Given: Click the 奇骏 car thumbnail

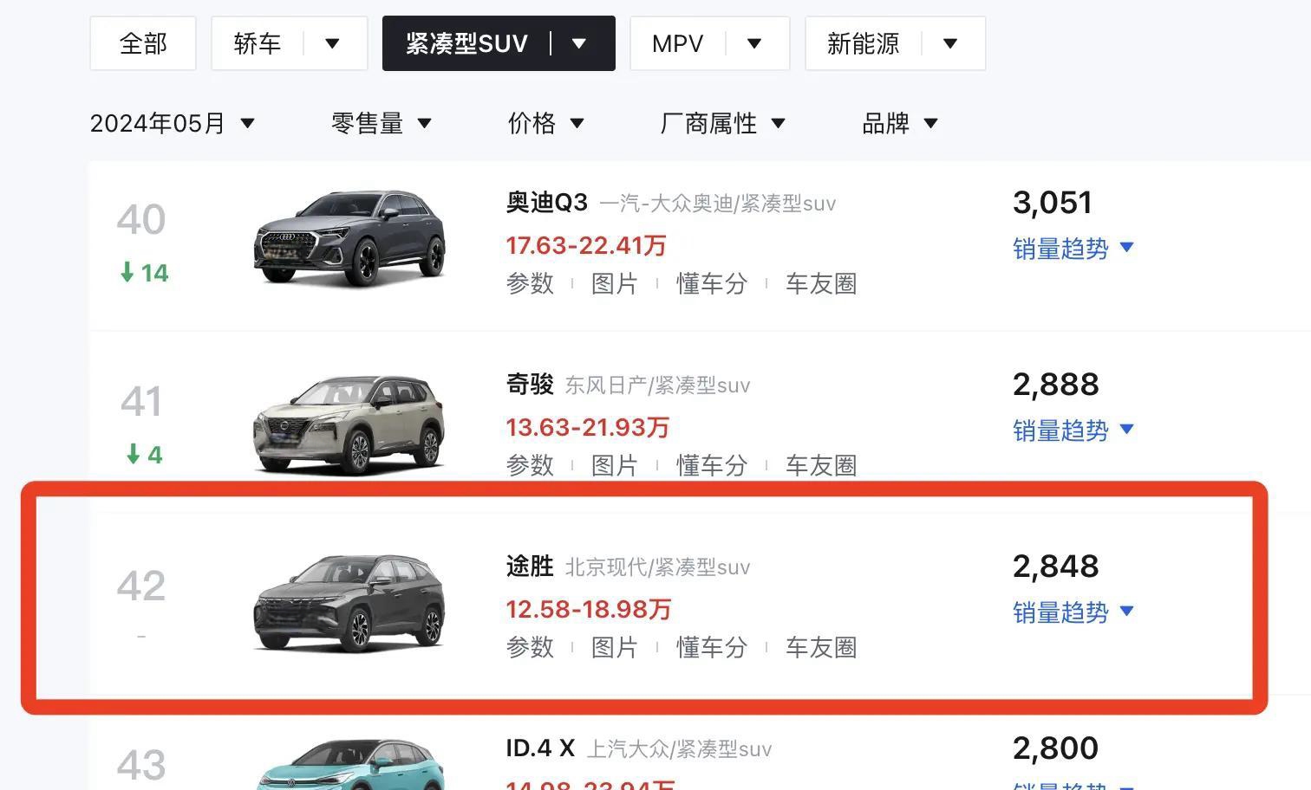Looking at the screenshot, I should 349,424.
